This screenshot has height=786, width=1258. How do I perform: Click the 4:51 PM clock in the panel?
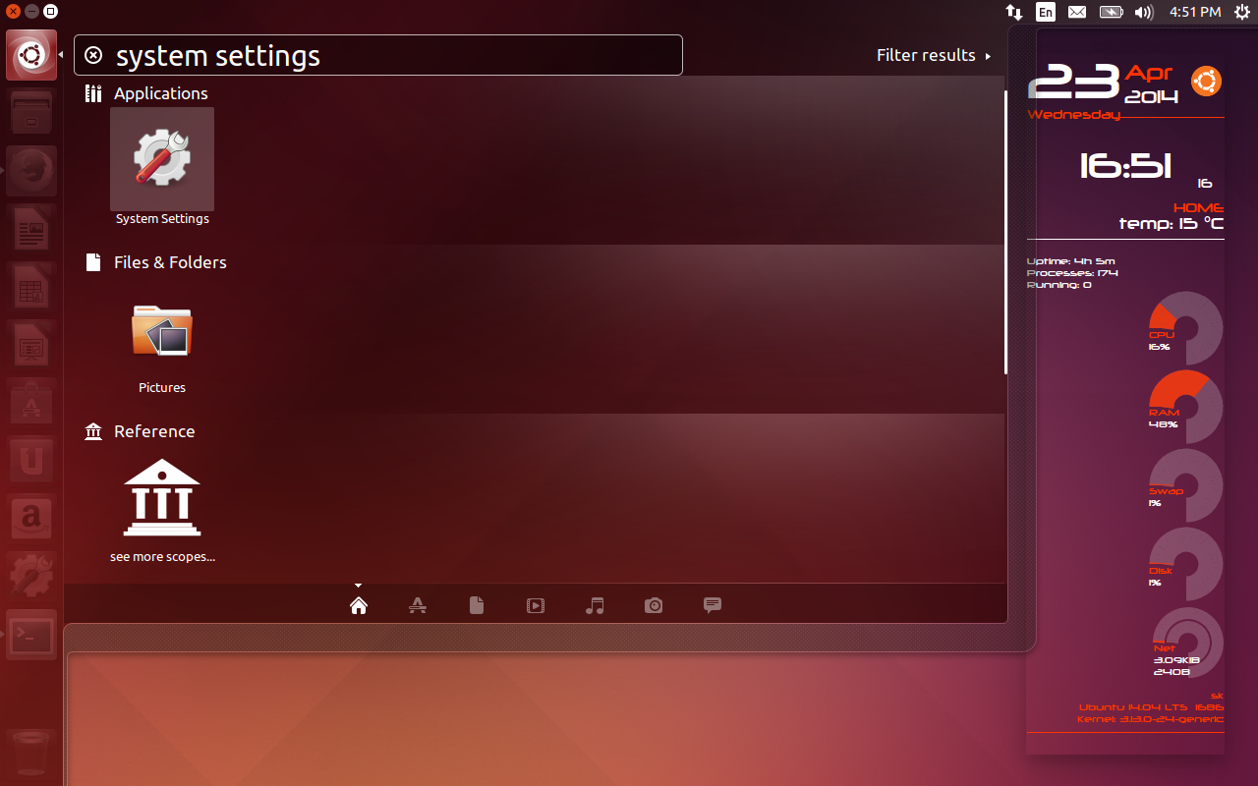click(x=1195, y=12)
